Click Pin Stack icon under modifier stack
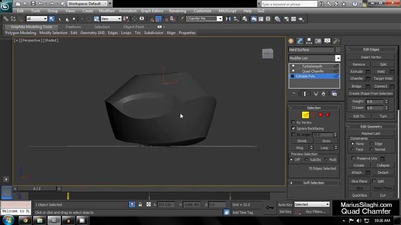The width and height of the screenshot is (401, 225). coord(294,94)
